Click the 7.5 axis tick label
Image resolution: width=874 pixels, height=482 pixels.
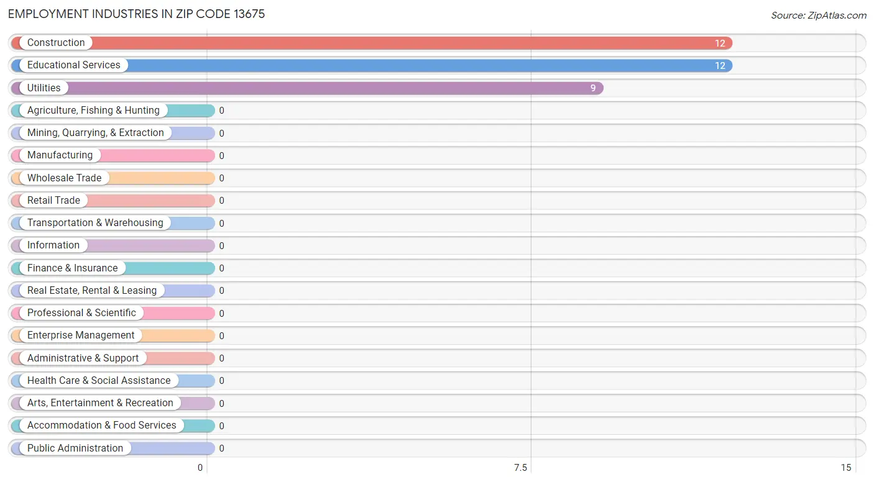click(x=520, y=468)
